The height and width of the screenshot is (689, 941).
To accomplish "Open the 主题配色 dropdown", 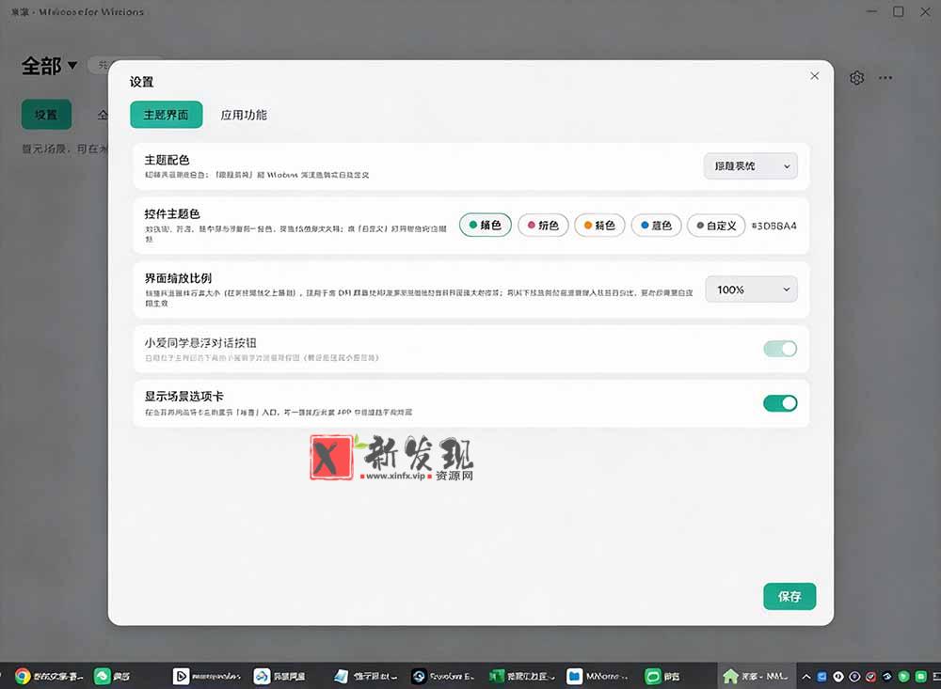I will pyautogui.click(x=750, y=166).
